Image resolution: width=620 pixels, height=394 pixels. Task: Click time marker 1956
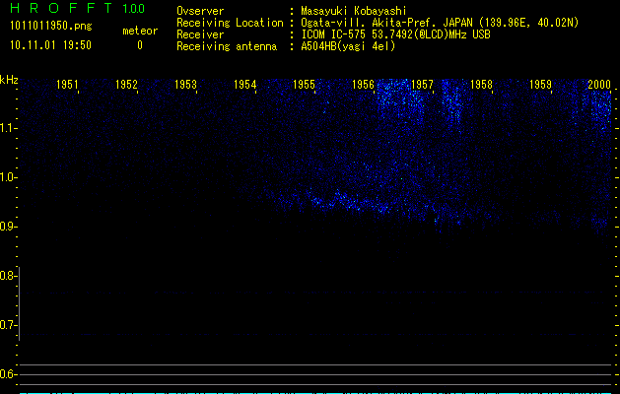pos(363,84)
